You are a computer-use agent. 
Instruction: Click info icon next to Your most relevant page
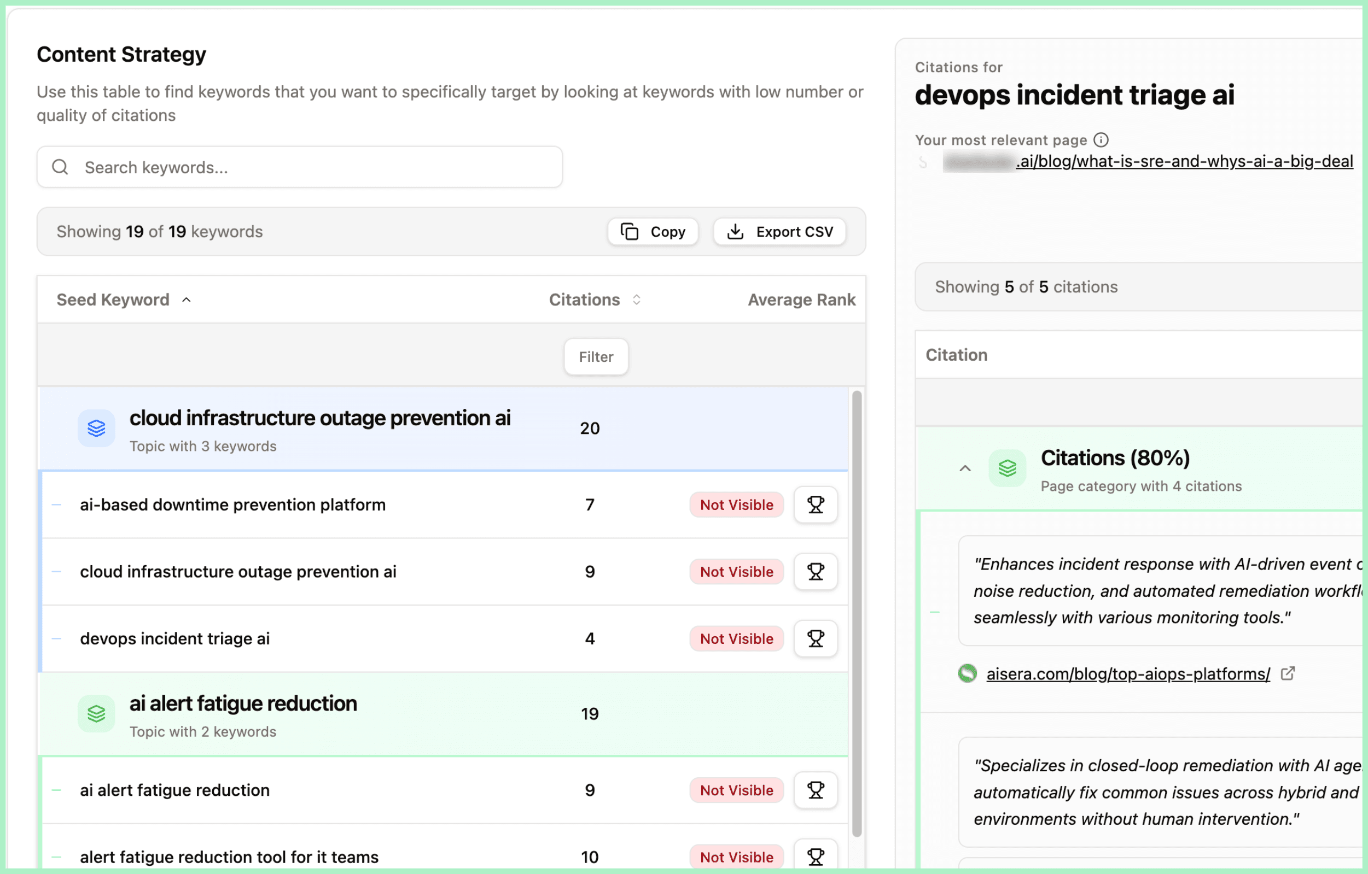pyautogui.click(x=1101, y=139)
